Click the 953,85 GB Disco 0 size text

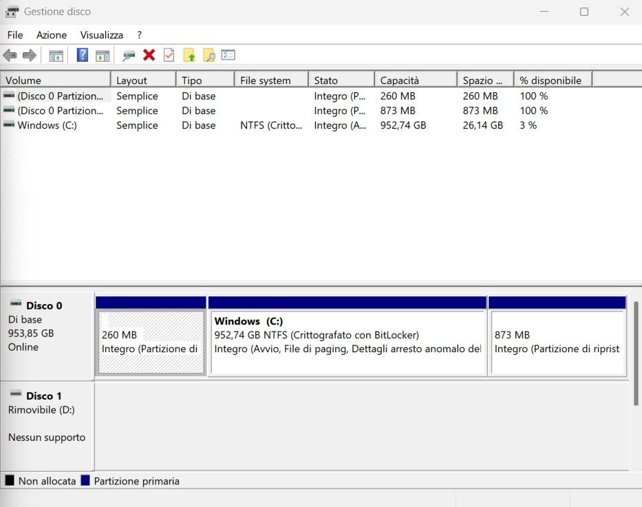pos(31,333)
